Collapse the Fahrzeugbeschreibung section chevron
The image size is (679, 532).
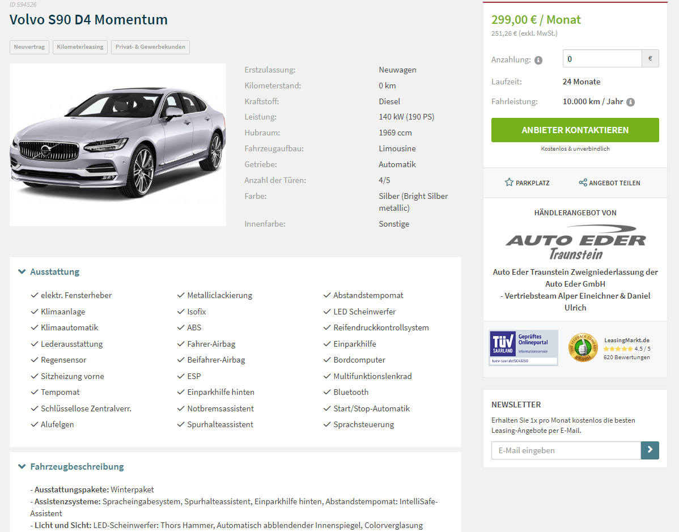(x=22, y=467)
